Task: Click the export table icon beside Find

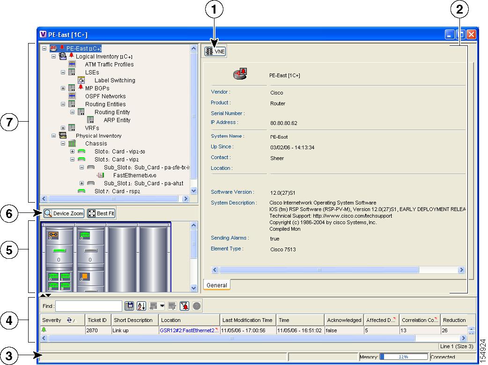Action: click(x=130, y=306)
